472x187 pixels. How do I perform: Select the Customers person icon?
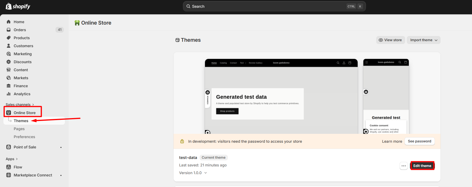coord(9,46)
